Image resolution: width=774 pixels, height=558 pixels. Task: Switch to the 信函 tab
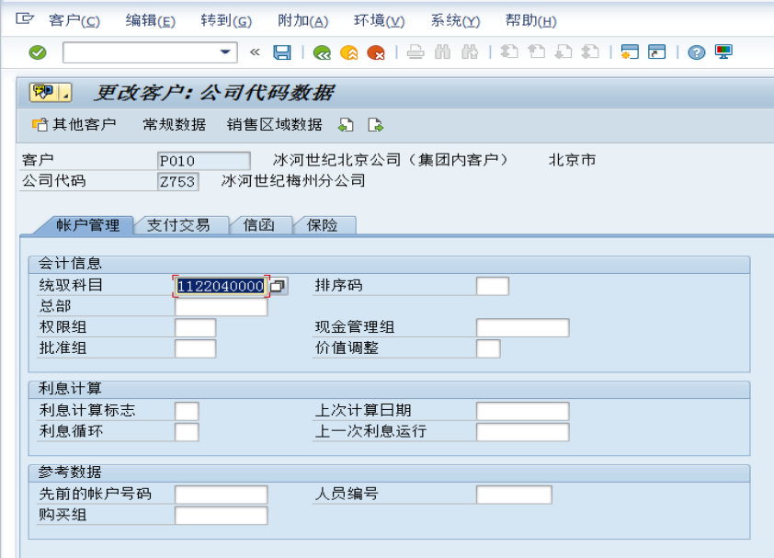tap(258, 225)
